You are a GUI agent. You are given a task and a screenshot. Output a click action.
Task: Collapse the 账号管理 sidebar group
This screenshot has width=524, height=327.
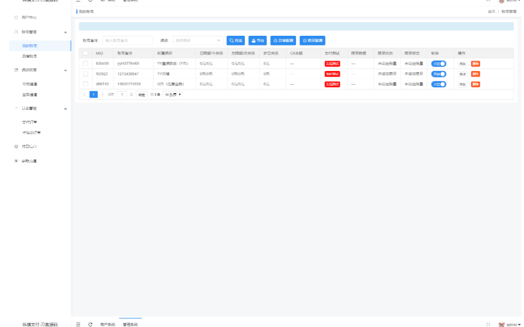pyautogui.click(x=65, y=32)
